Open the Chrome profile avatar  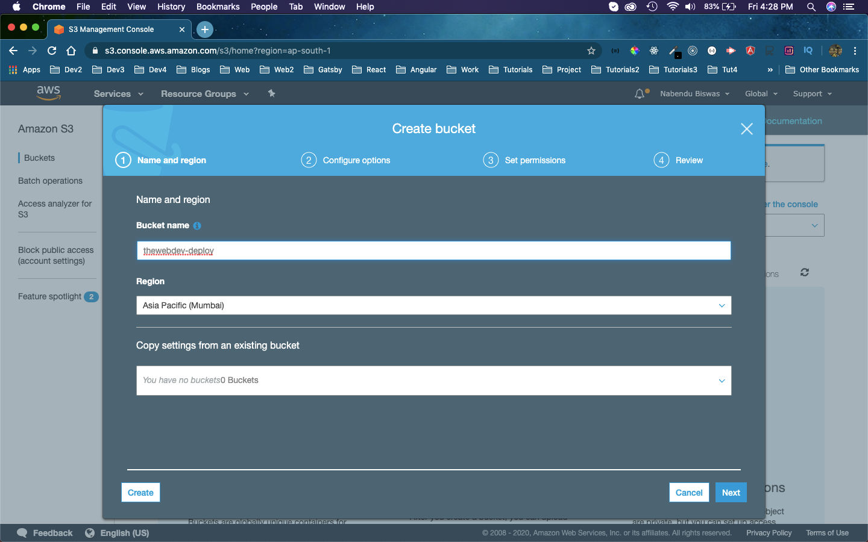[835, 51]
